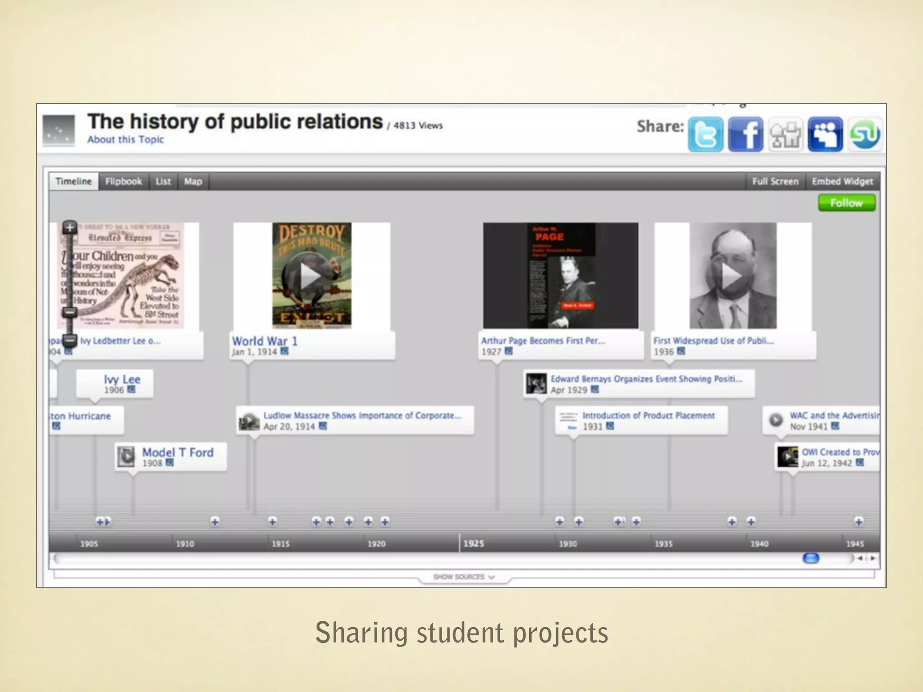Open the Ludlow Massacre event link
923x692 pixels.
(x=362, y=415)
